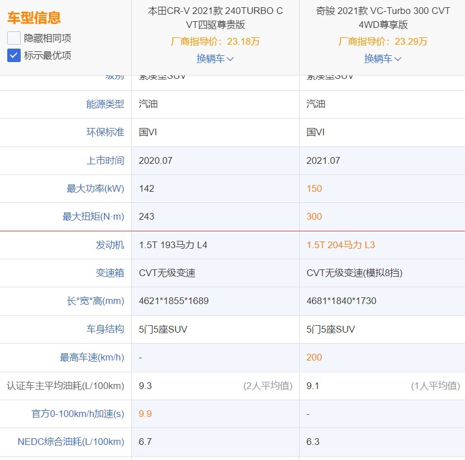Click the 能源类型 row label
465x460 pixels.
tap(105, 104)
